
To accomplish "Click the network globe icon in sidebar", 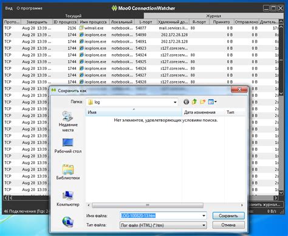I will [68, 222].
